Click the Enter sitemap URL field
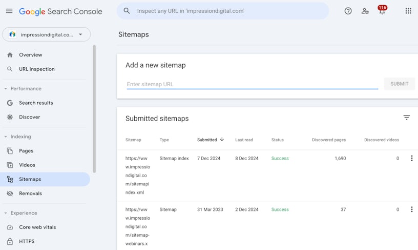The height and width of the screenshot is (250, 418). click(252, 84)
